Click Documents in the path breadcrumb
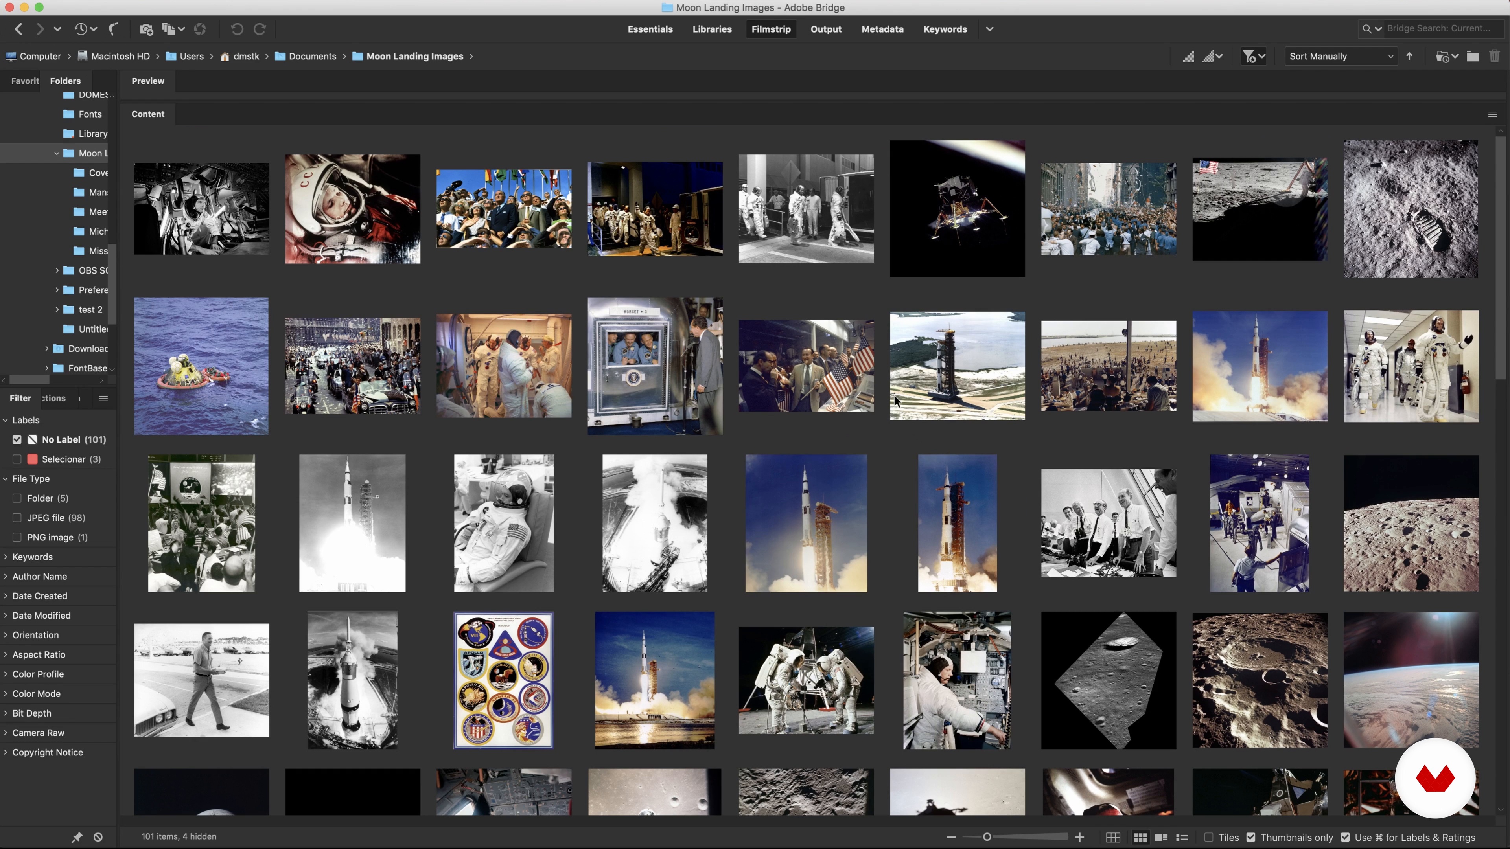Viewport: 1510px width, 849px height. (x=312, y=56)
